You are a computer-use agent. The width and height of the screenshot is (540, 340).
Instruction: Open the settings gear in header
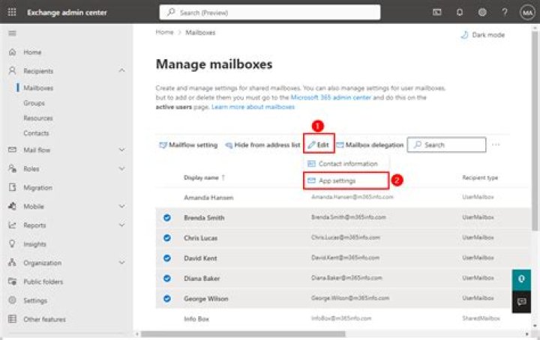[482, 13]
